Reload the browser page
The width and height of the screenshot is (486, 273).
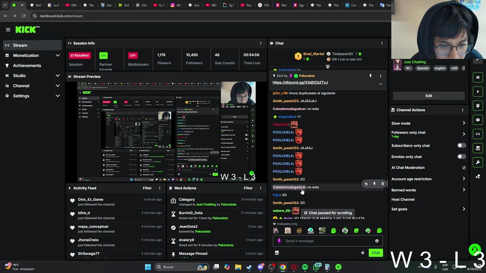point(24,16)
